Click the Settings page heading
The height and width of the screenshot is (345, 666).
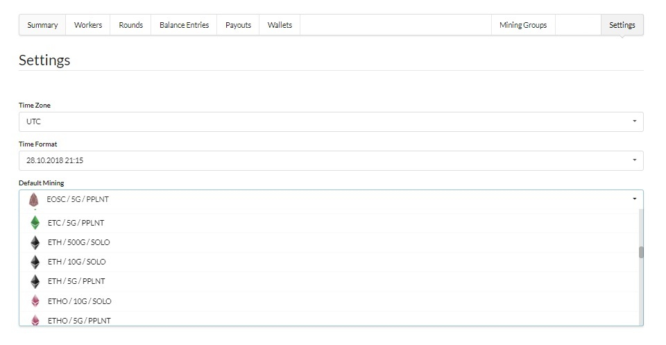coord(44,60)
